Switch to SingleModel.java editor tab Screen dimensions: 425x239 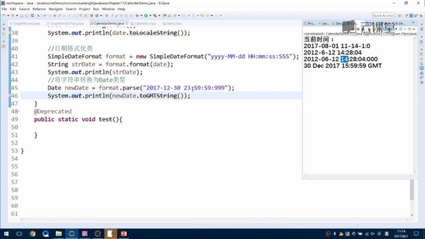click(25, 24)
